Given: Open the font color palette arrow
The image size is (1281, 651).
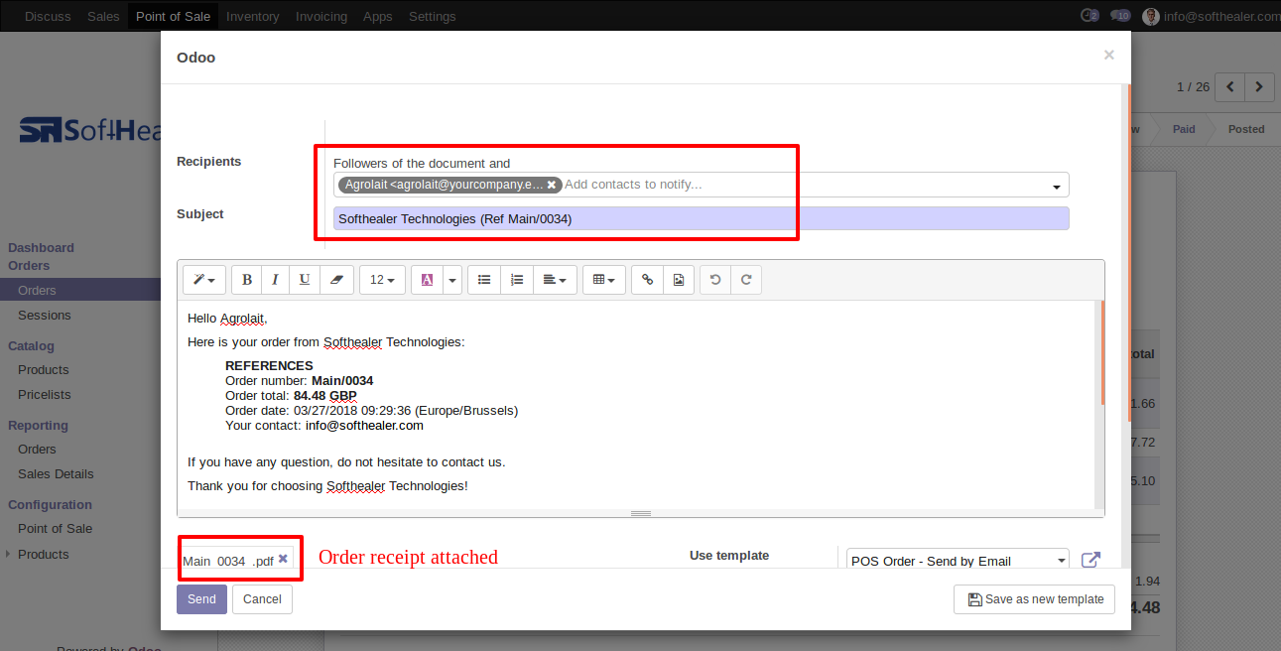Looking at the screenshot, I should [x=452, y=280].
